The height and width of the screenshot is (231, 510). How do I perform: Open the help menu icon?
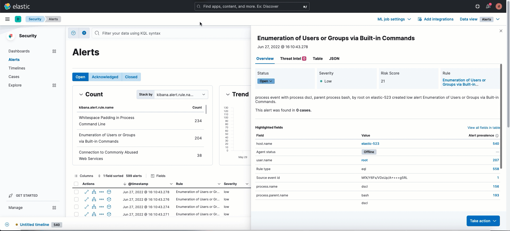478,6
